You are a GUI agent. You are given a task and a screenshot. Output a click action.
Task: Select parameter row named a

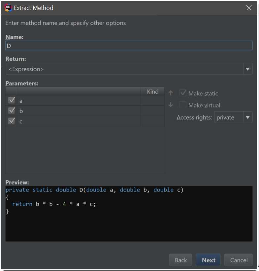(x=85, y=101)
